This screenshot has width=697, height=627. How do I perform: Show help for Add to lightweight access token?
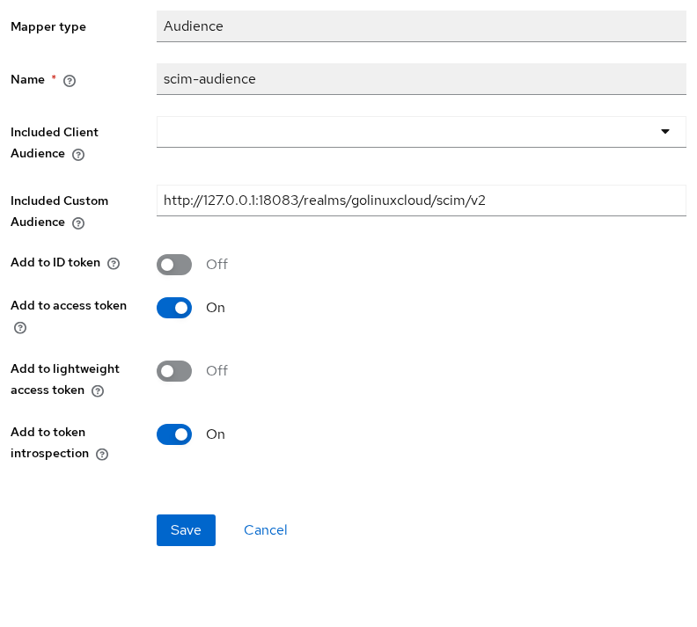tap(98, 390)
